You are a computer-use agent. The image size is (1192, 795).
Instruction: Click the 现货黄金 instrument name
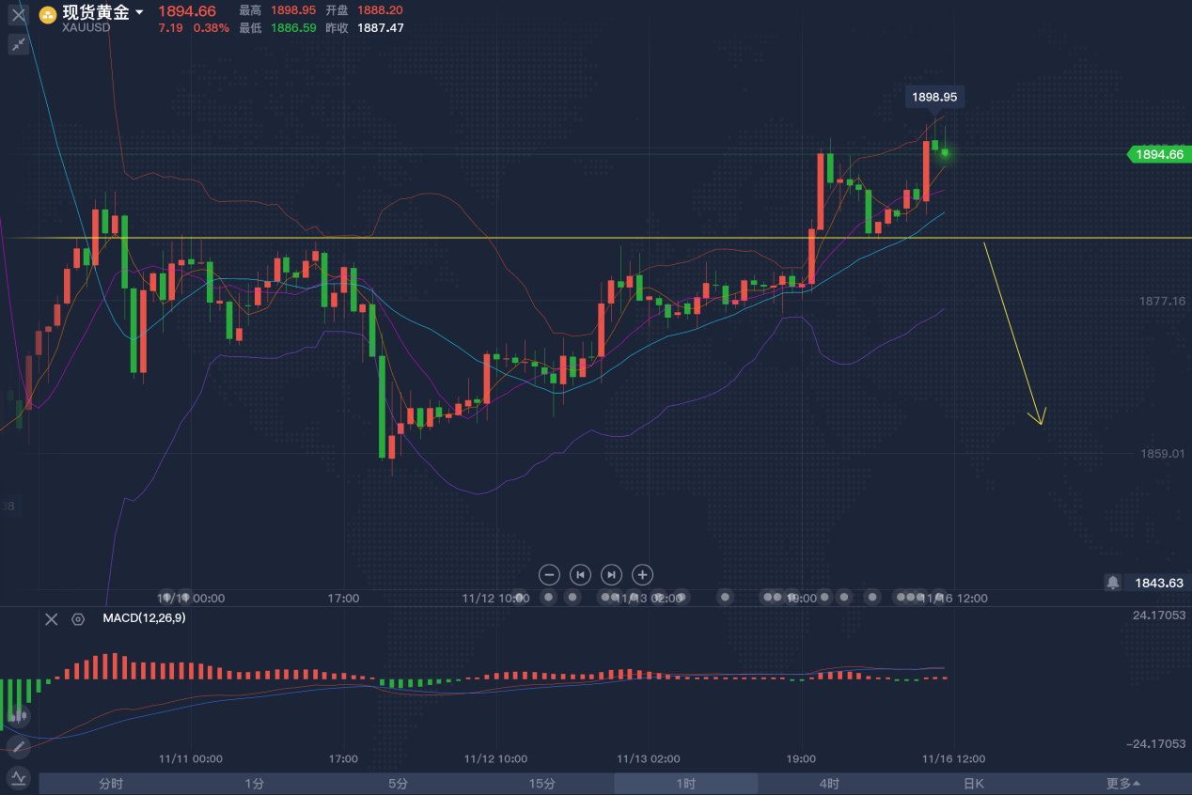pyautogui.click(x=96, y=12)
